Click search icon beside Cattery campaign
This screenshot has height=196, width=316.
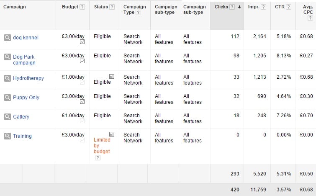click(x=8, y=117)
